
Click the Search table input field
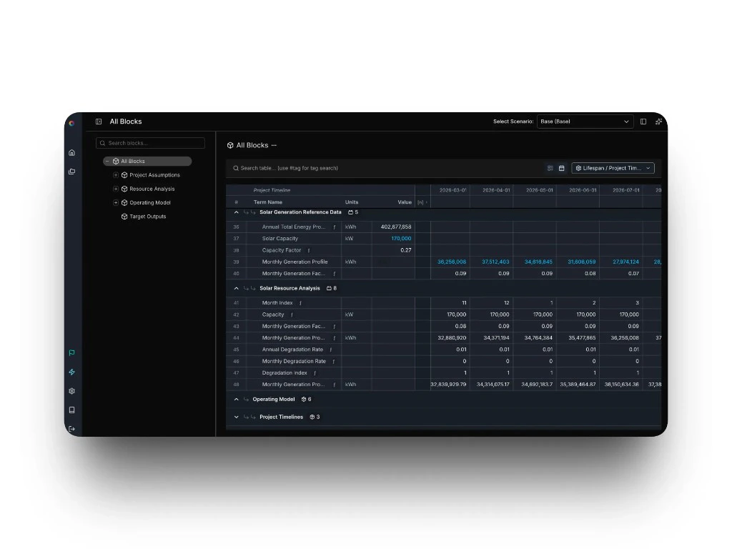click(322, 168)
